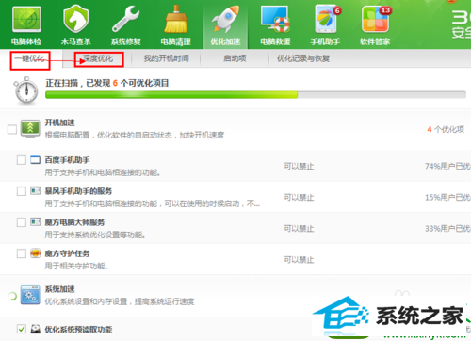Click the 百度手机助手 item name

click(67, 160)
